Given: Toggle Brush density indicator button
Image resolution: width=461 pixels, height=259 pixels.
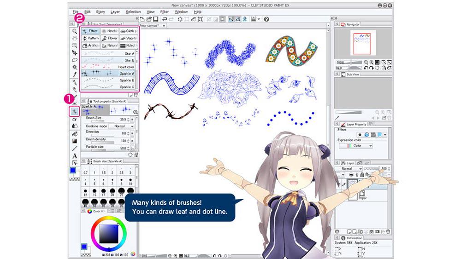Looking at the screenshot, I should (133, 141).
